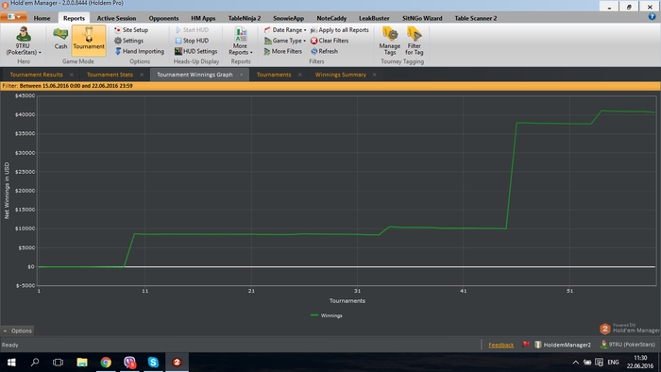Open Settings in Options group

(x=129, y=41)
